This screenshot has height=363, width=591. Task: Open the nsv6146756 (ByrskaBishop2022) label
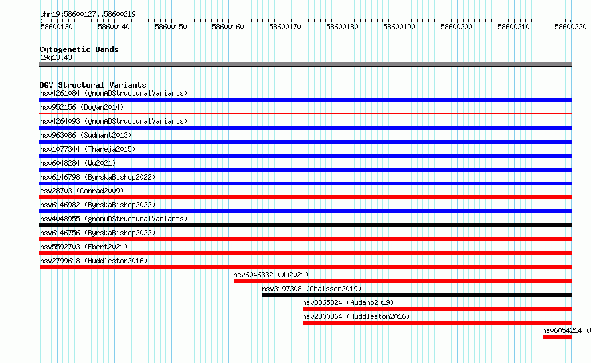pyautogui.click(x=98, y=233)
